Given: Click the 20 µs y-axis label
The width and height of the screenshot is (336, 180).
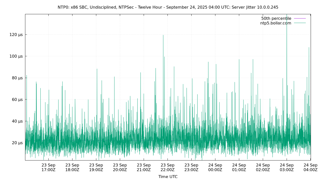Looking at the screenshot, I should tap(18, 142).
